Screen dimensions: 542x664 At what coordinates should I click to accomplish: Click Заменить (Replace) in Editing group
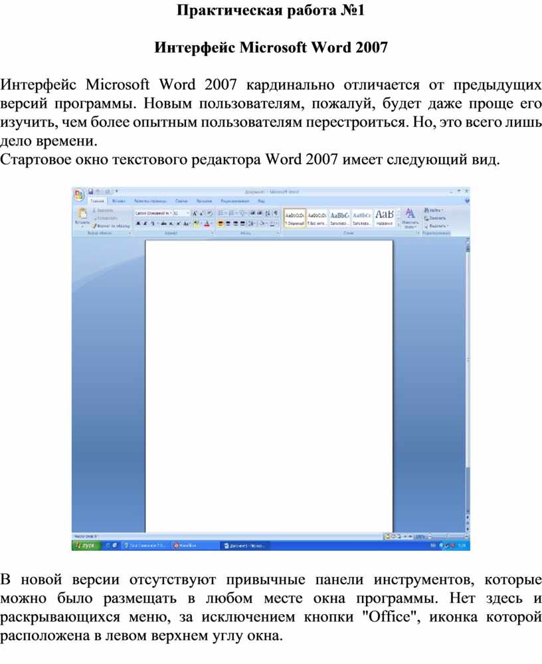(x=435, y=218)
